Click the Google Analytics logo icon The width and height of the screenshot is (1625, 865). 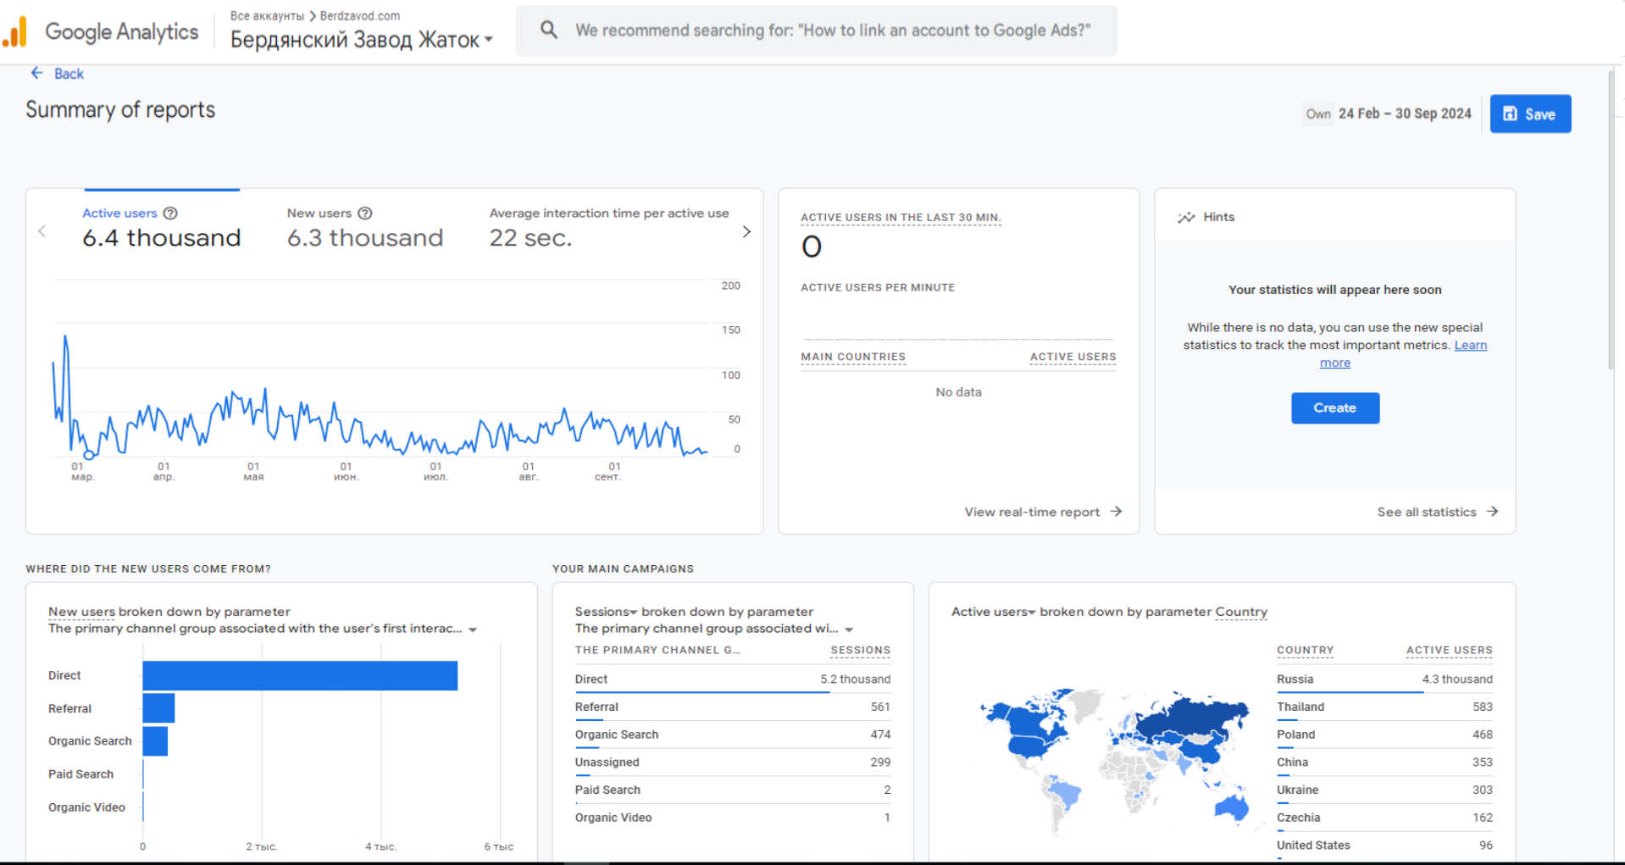[14, 32]
